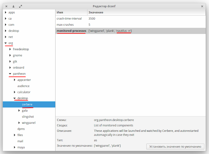Expand the onboard node
209x154 pixels.
[10, 68]
